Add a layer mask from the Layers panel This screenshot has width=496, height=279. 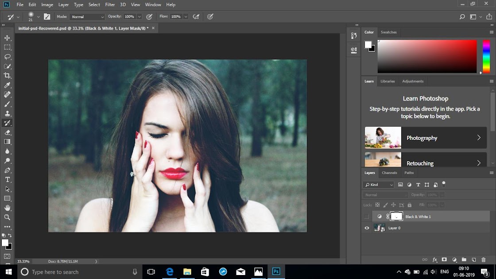[444, 260]
